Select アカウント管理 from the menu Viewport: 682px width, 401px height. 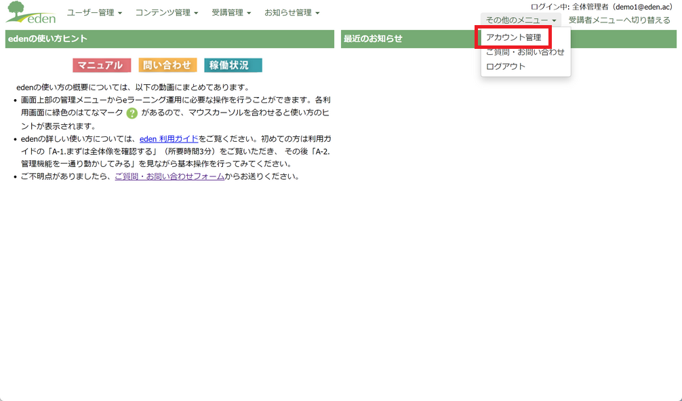[514, 37]
